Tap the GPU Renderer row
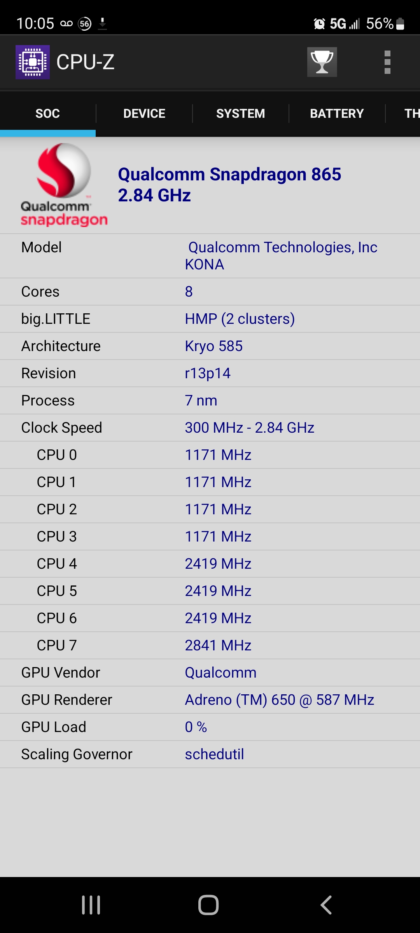This screenshot has height=933, width=420. pos(210,700)
